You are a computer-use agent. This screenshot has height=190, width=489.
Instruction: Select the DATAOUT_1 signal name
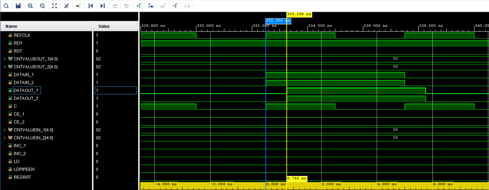click(x=26, y=90)
